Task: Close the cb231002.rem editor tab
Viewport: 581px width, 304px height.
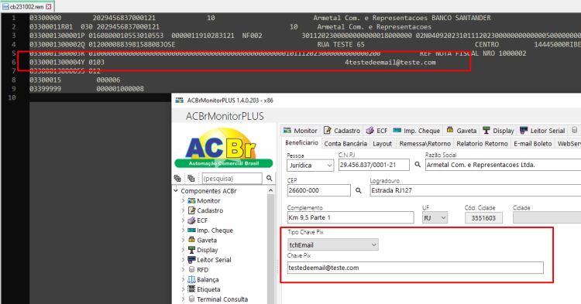Action: 49,7
